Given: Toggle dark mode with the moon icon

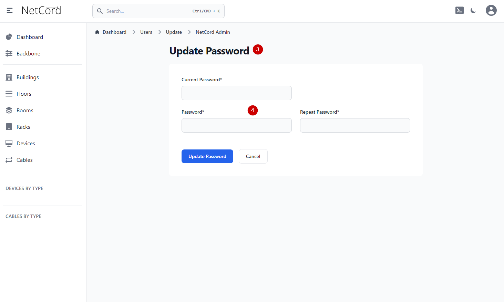Looking at the screenshot, I should [473, 11].
